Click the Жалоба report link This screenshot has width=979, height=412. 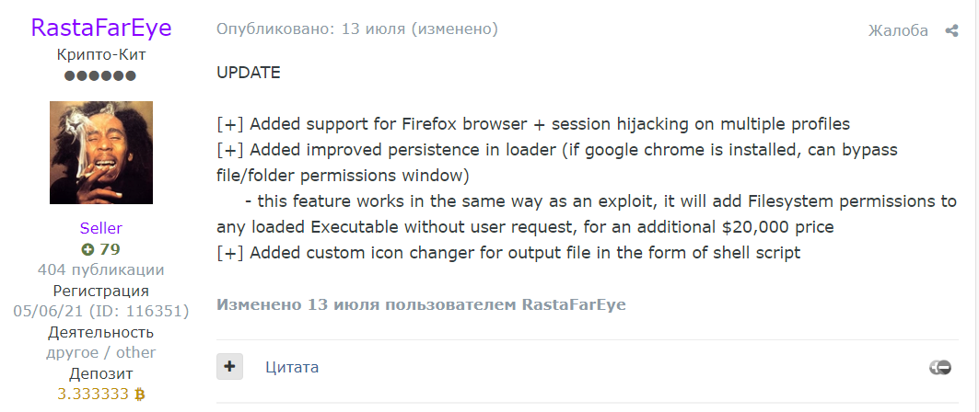pyautogui.click(x=898, y=30)
